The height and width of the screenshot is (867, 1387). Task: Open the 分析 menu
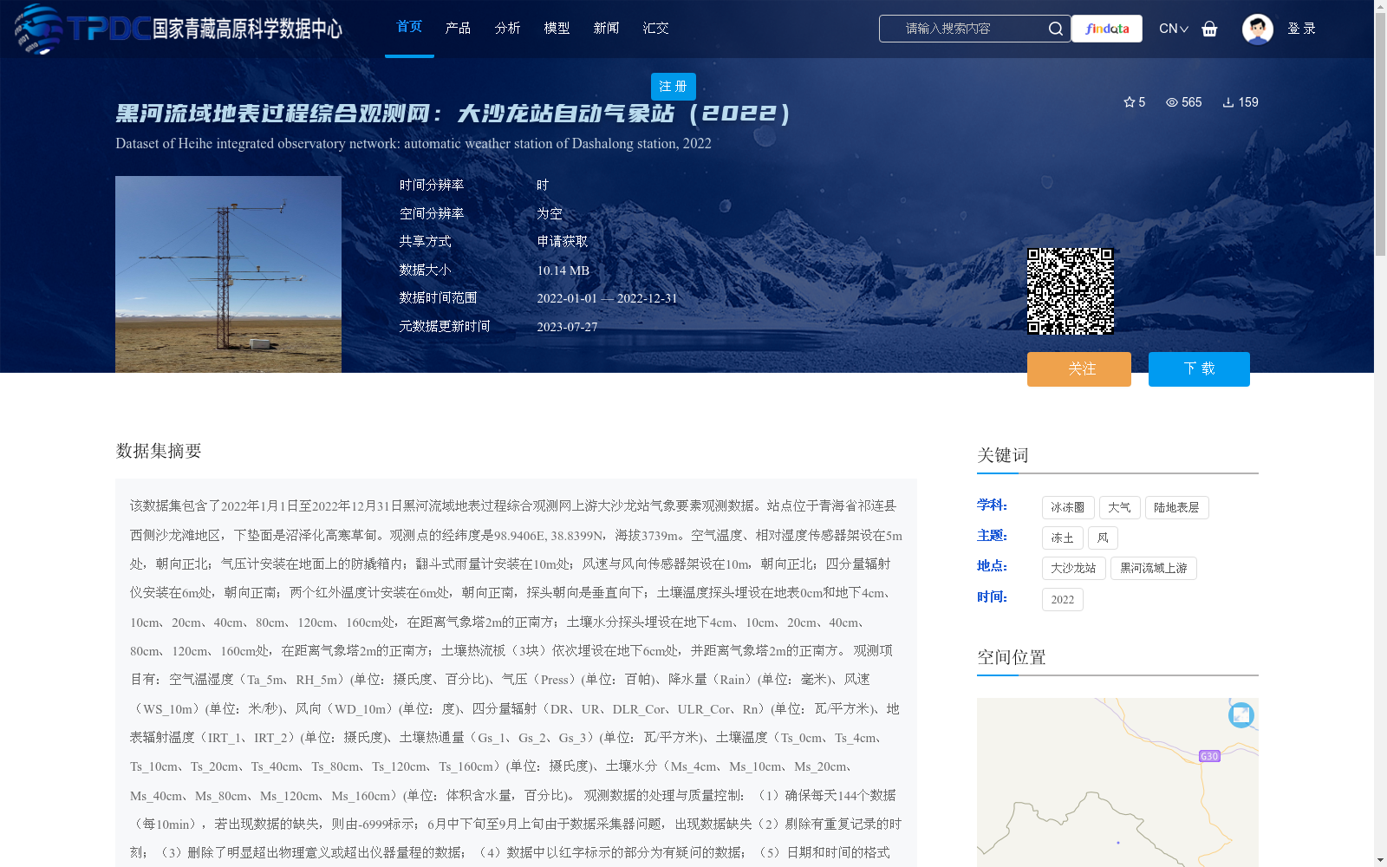coord(507,29)
